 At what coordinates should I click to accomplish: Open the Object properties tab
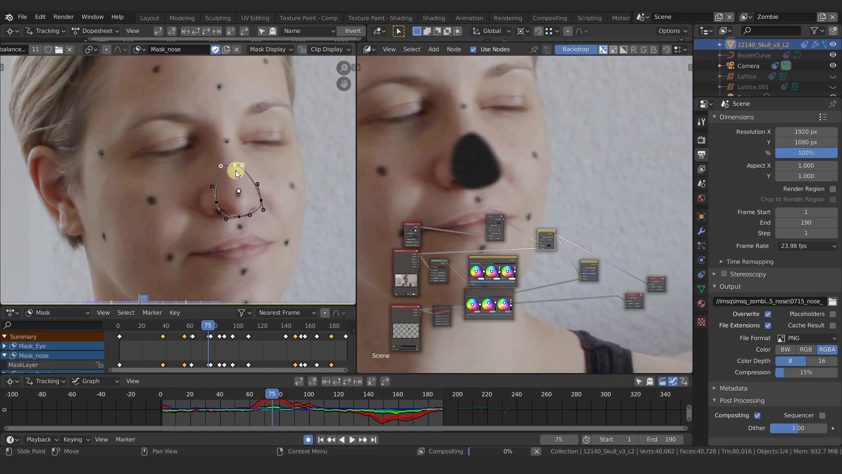[x=701, y=216]
